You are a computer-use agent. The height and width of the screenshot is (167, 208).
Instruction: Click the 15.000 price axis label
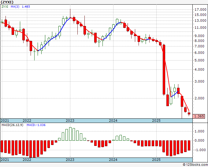point(200,15)
